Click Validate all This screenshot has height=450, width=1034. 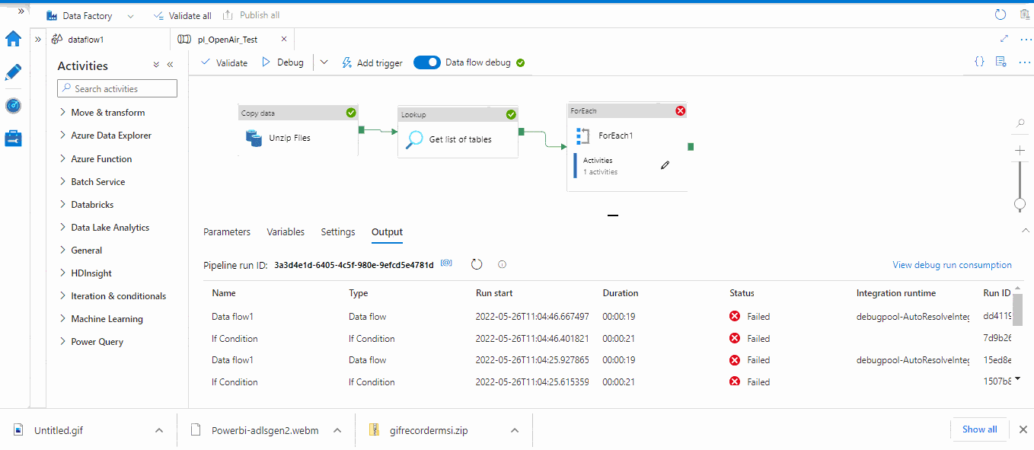click(182, 15)
